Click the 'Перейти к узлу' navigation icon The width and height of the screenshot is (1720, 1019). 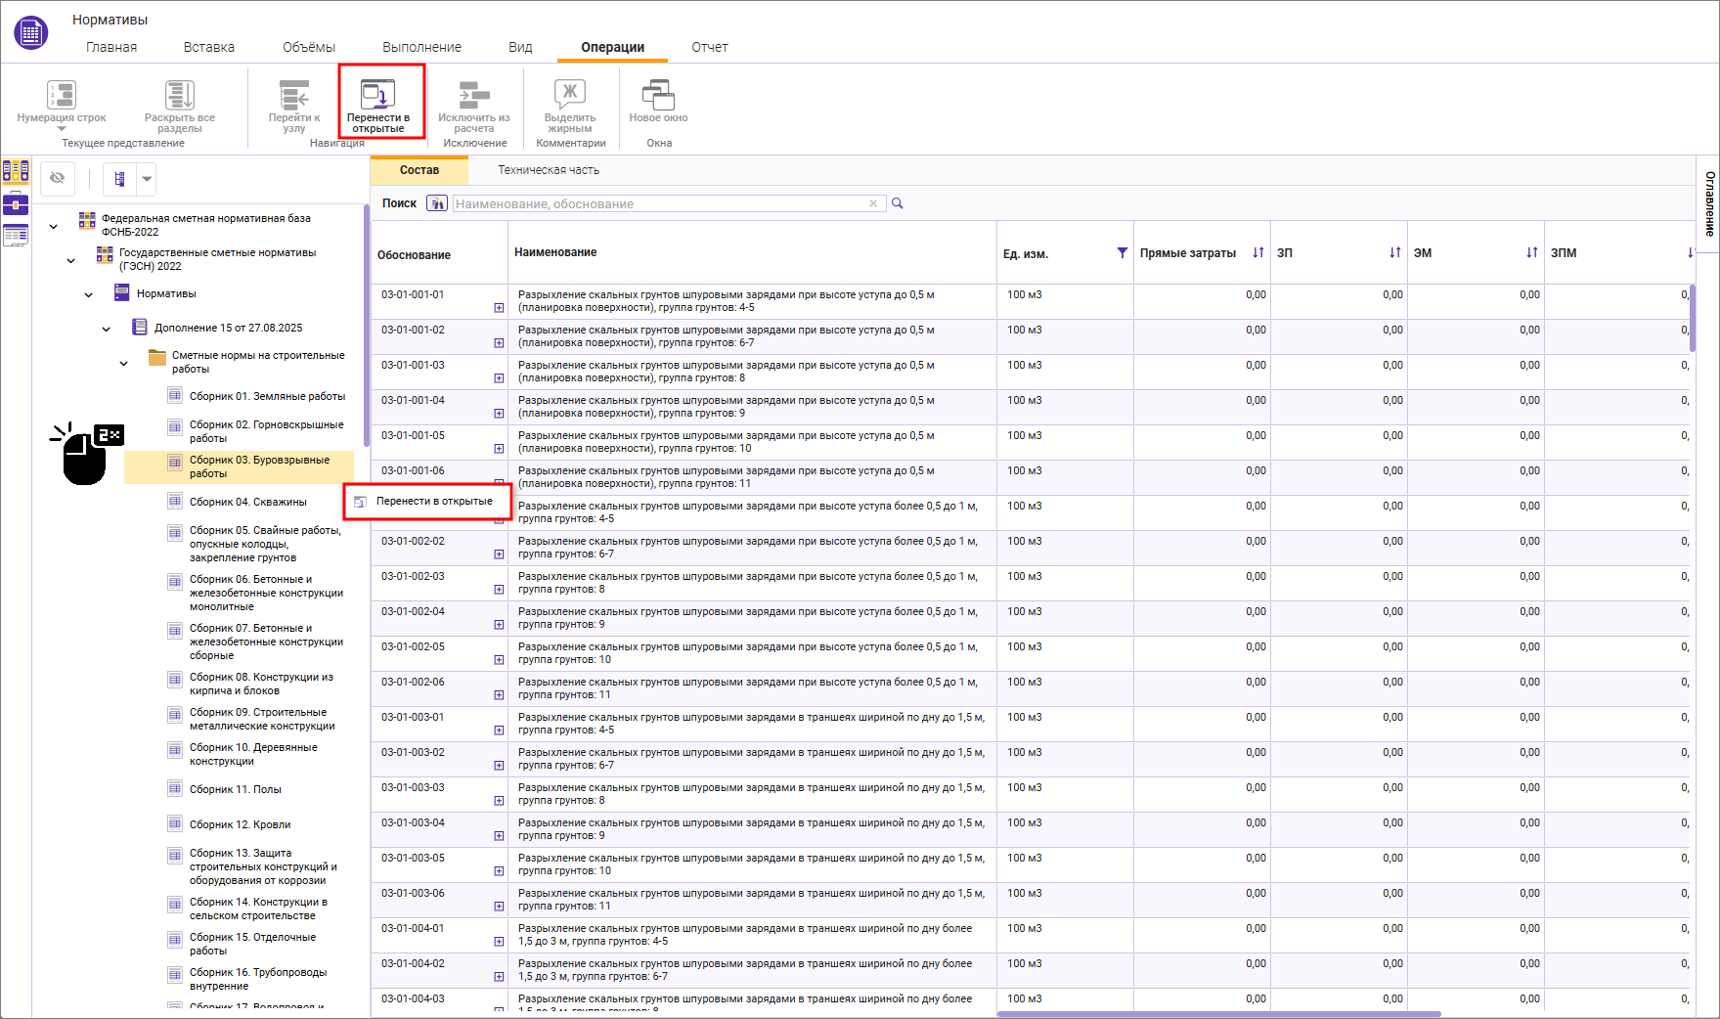click(294, 95)
